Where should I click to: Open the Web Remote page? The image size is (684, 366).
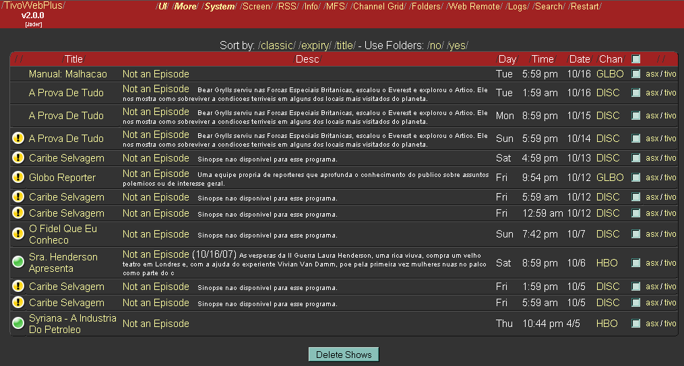(475, 7)
